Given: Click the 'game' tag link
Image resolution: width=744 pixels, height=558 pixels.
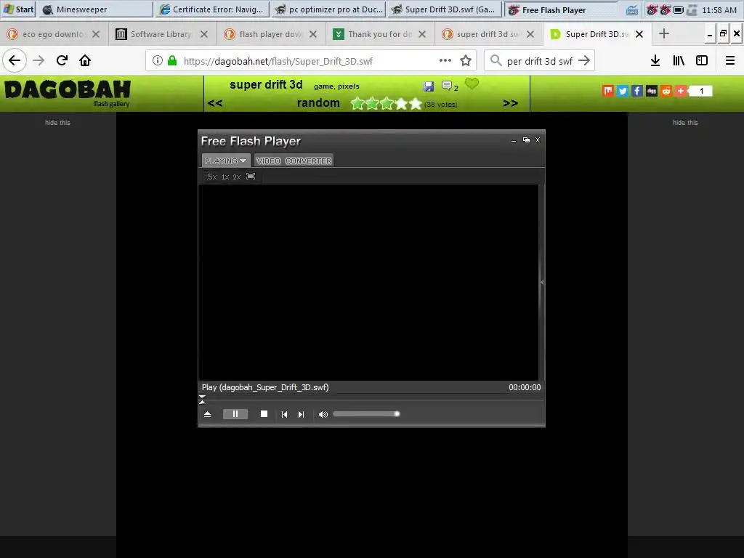Looking at the screenshot, I should [323, 86].
